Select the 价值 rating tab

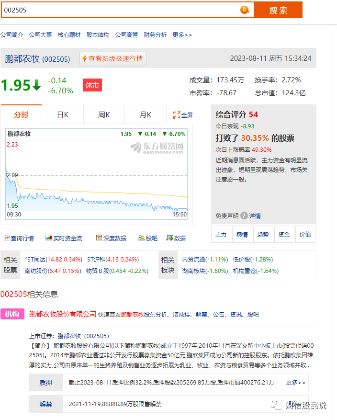[305, 234]
